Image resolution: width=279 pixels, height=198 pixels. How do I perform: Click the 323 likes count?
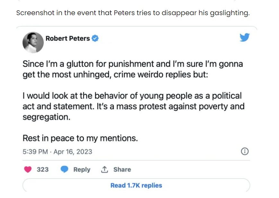click(x=43, y=169)
